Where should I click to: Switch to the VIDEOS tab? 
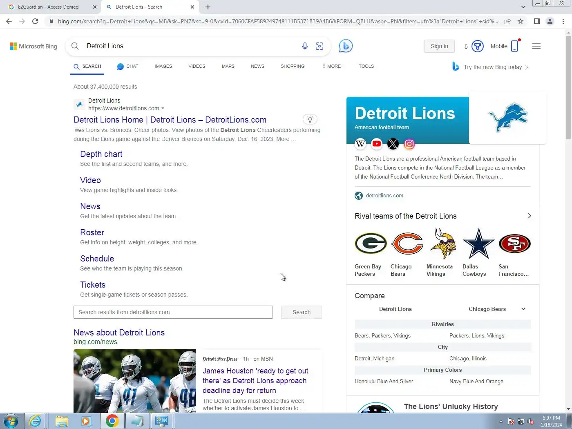pos(197,66)
